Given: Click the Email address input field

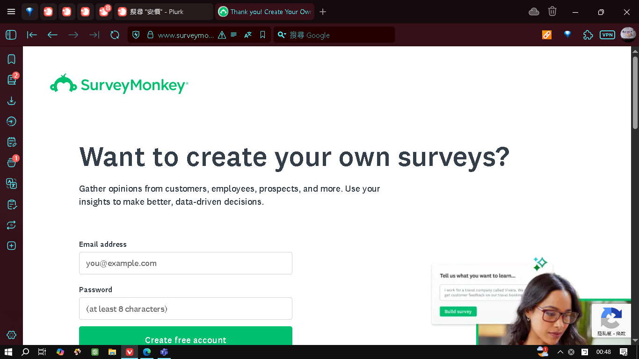Looking at the screenshot, I should [x=186, y=263].
